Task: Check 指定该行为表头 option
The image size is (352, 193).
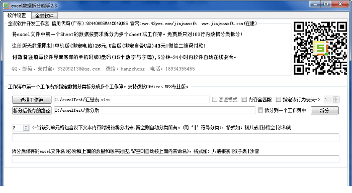Action: tap(279, 99)
